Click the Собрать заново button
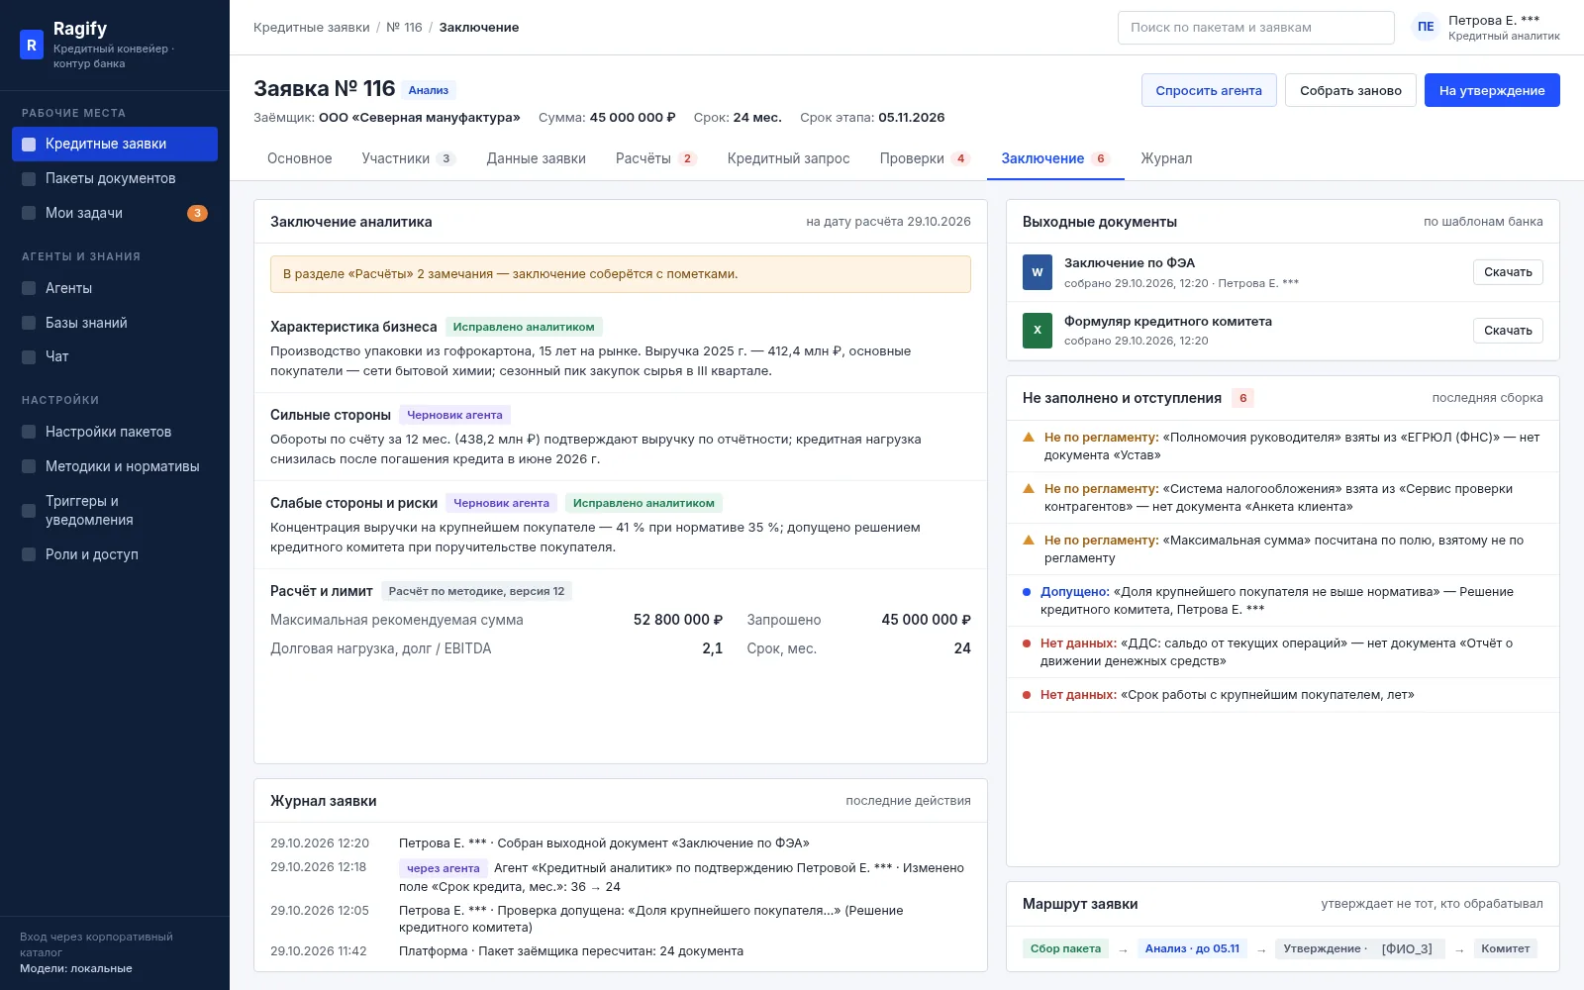This screenshot has height=990, width=1584. pos(1350,90)
